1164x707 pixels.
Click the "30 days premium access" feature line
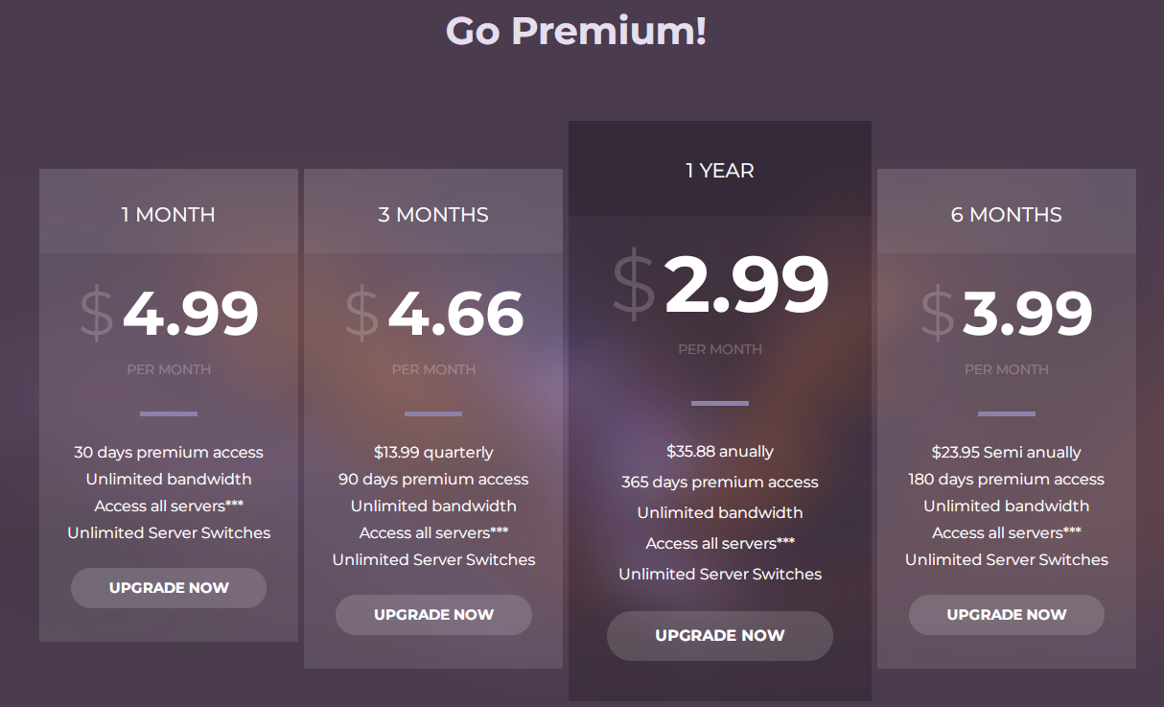pyautogui.click(x=169, y=452)
